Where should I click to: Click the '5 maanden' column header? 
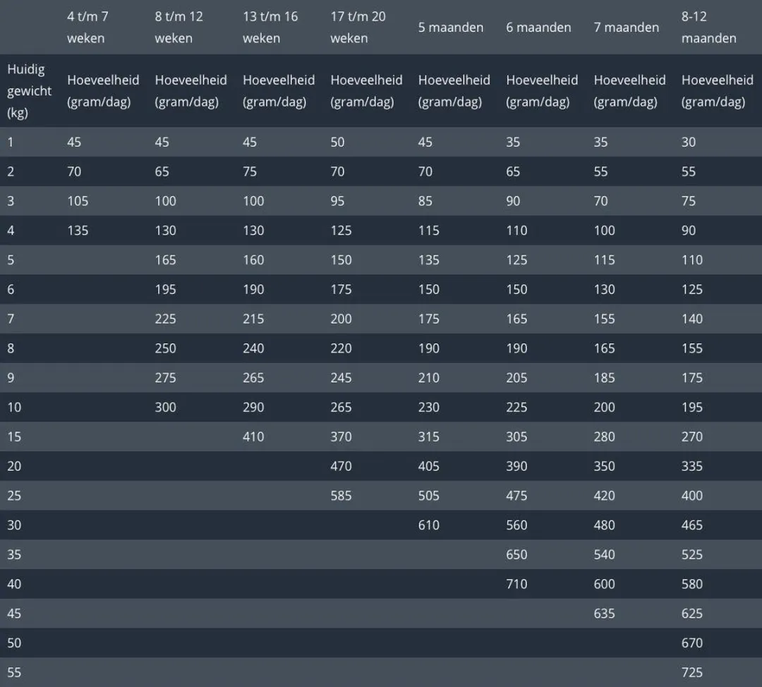tap(450, 28)
